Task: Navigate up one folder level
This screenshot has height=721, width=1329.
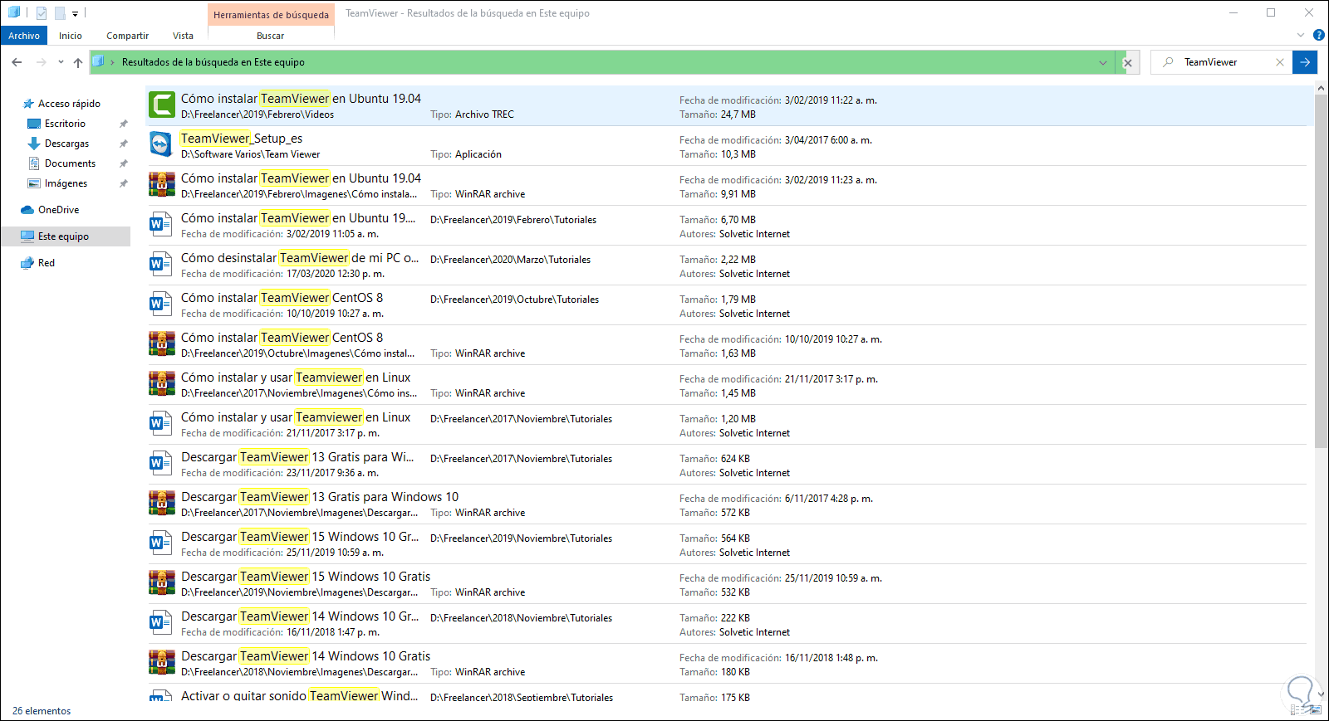Action: 78,62
